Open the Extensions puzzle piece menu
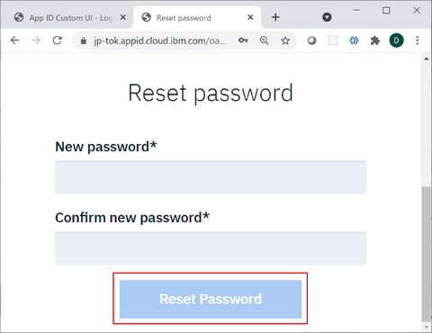 [x=375, y=40]
